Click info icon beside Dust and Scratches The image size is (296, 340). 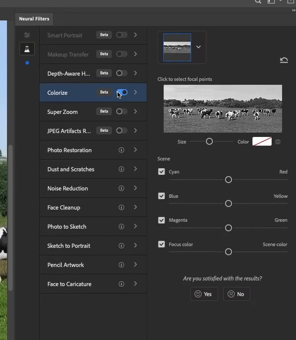(121, 169)
